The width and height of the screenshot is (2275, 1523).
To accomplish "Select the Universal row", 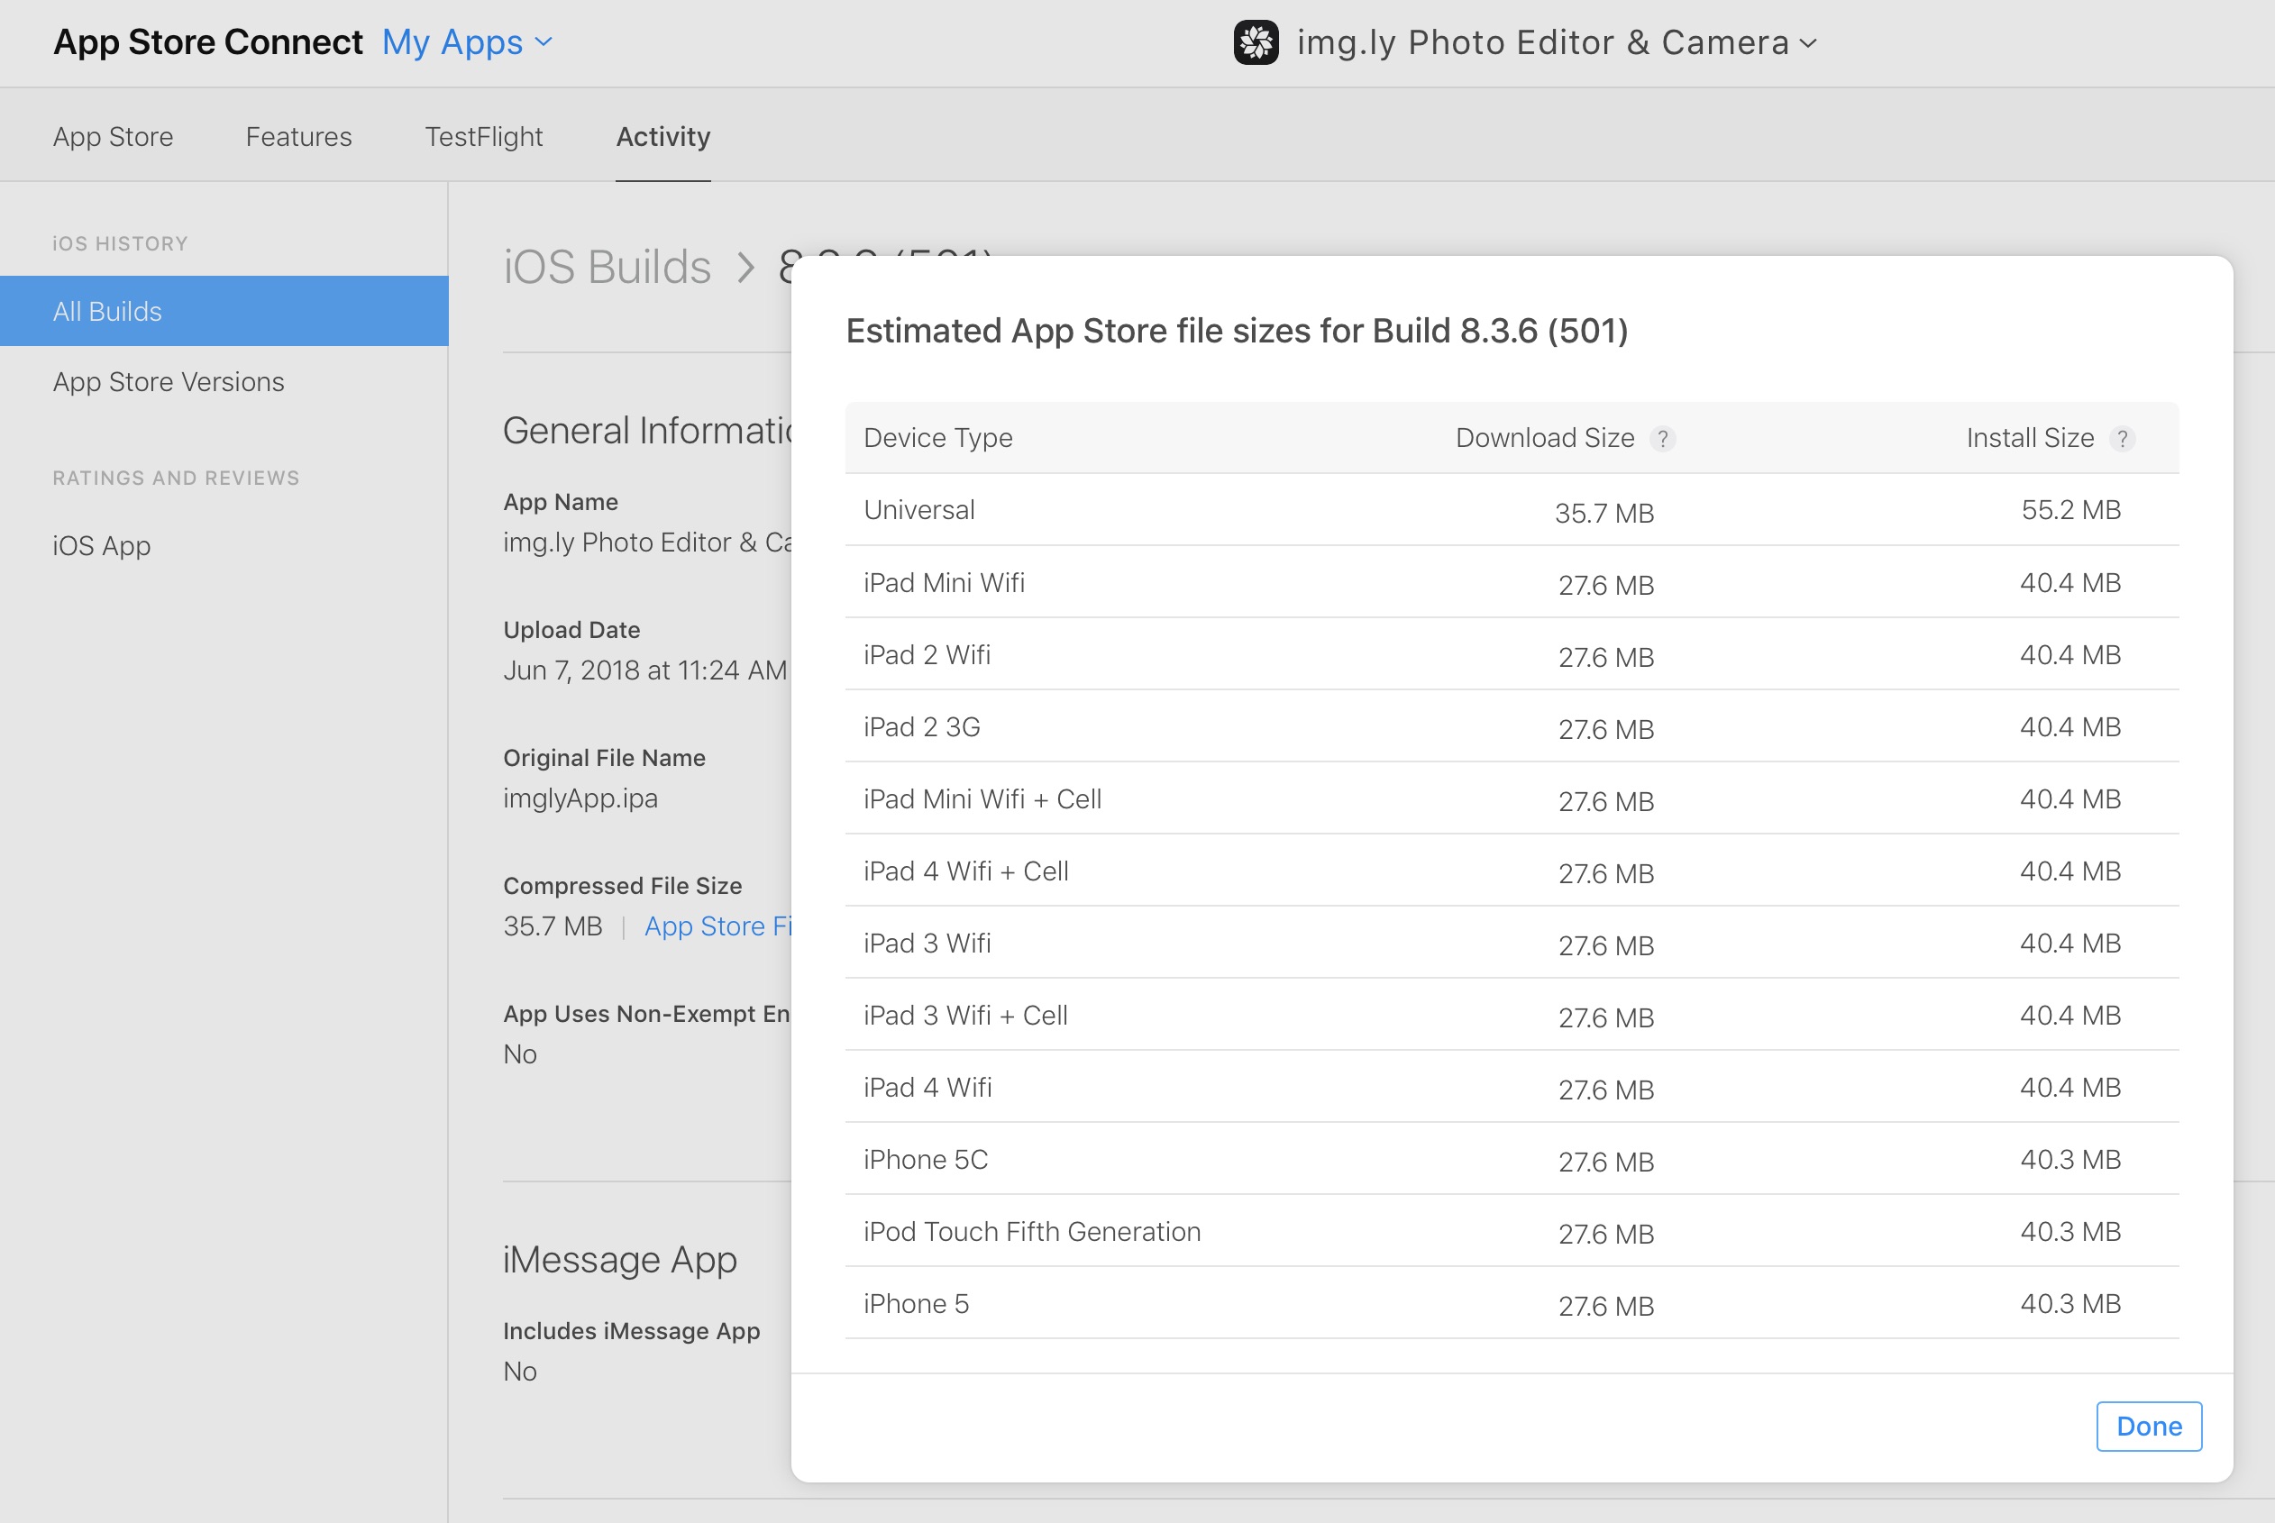I will tap(1512, 510).
